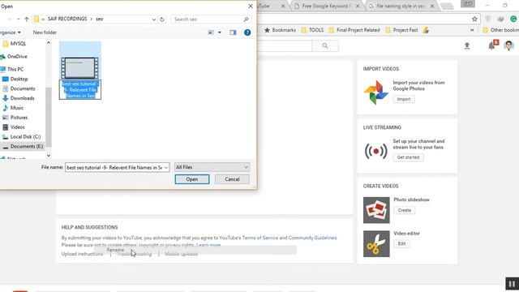
Task: Click the YouTube search magnifier button
Action: click(325, 45)
